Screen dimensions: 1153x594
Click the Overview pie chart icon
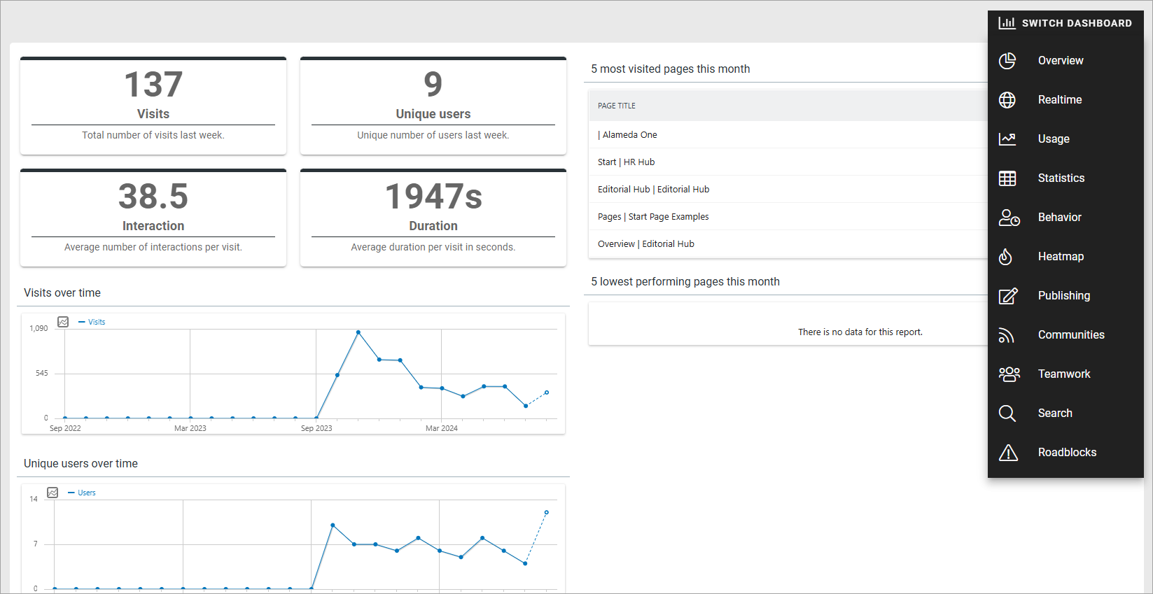(x=1007, y=61)
